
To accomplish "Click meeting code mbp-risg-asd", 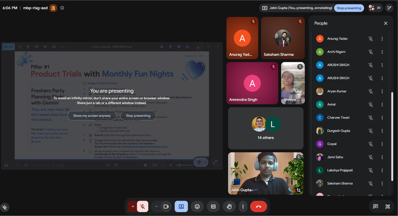I will (x=35, y=8).
